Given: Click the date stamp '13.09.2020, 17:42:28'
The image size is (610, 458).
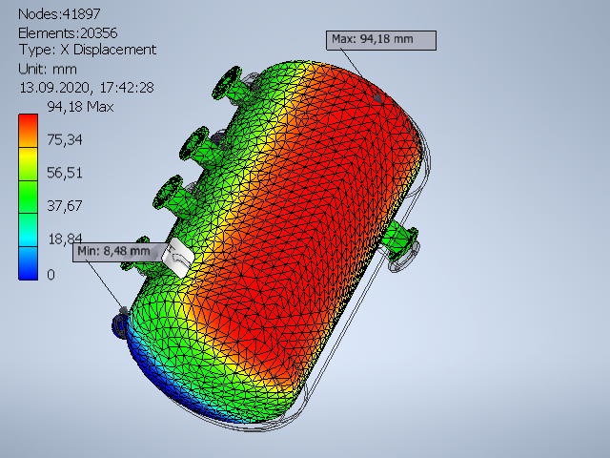Looking at the screenshot, I should tap(87, 87).
